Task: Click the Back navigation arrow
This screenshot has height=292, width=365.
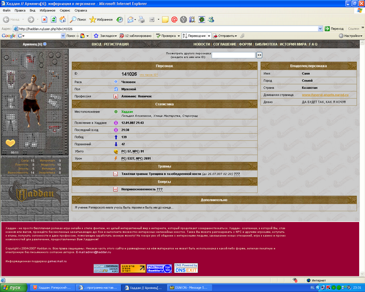Action: click(6, 19)
